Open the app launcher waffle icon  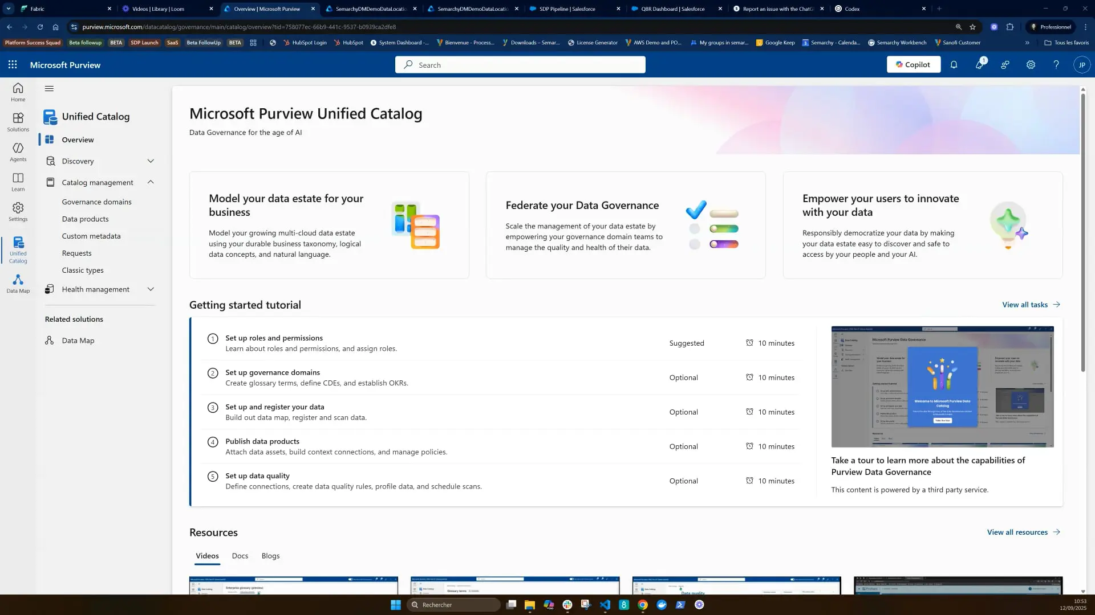tap(13, 65)
